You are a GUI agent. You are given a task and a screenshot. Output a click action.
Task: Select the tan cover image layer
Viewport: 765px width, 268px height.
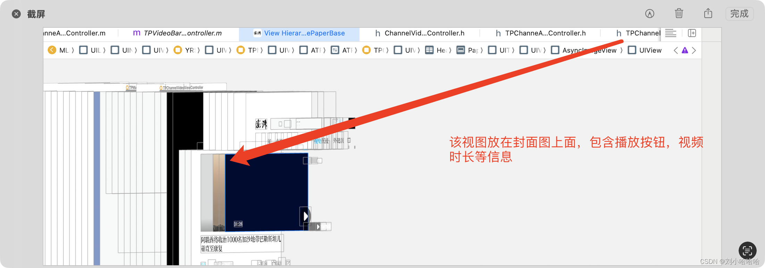[x=219, y=193]
